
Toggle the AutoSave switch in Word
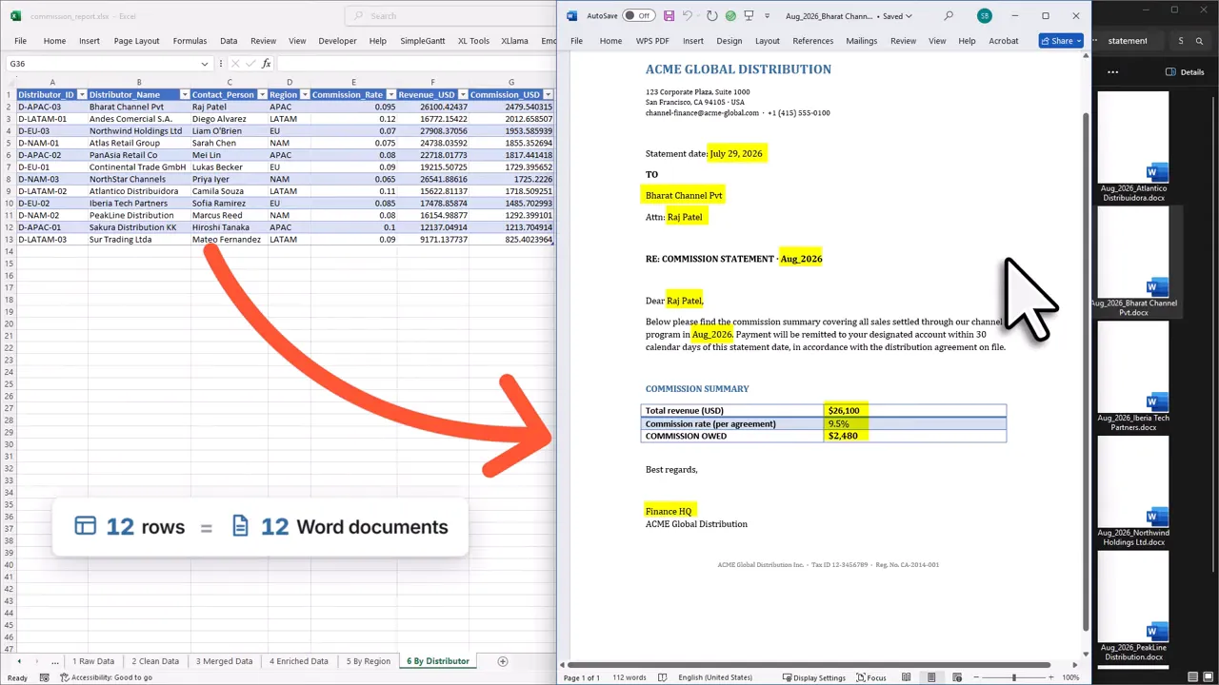coord(638,16)
